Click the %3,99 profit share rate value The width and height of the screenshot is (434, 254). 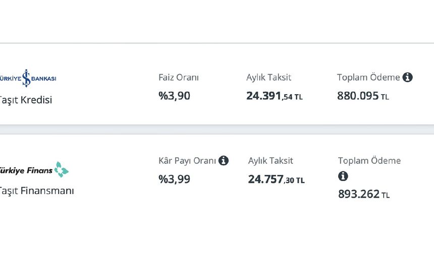(x=175, y=179)
